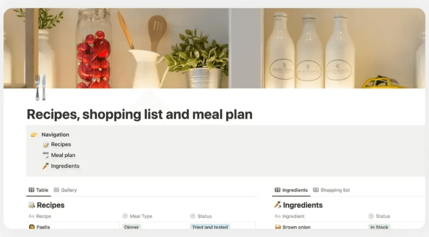The image size is (429, 237).
Task: Click the pointing hand icon beside Navigation
Action: (x=34, y=135)
